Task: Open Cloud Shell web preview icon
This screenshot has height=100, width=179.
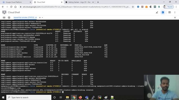Action: click(x=169, y=12)
